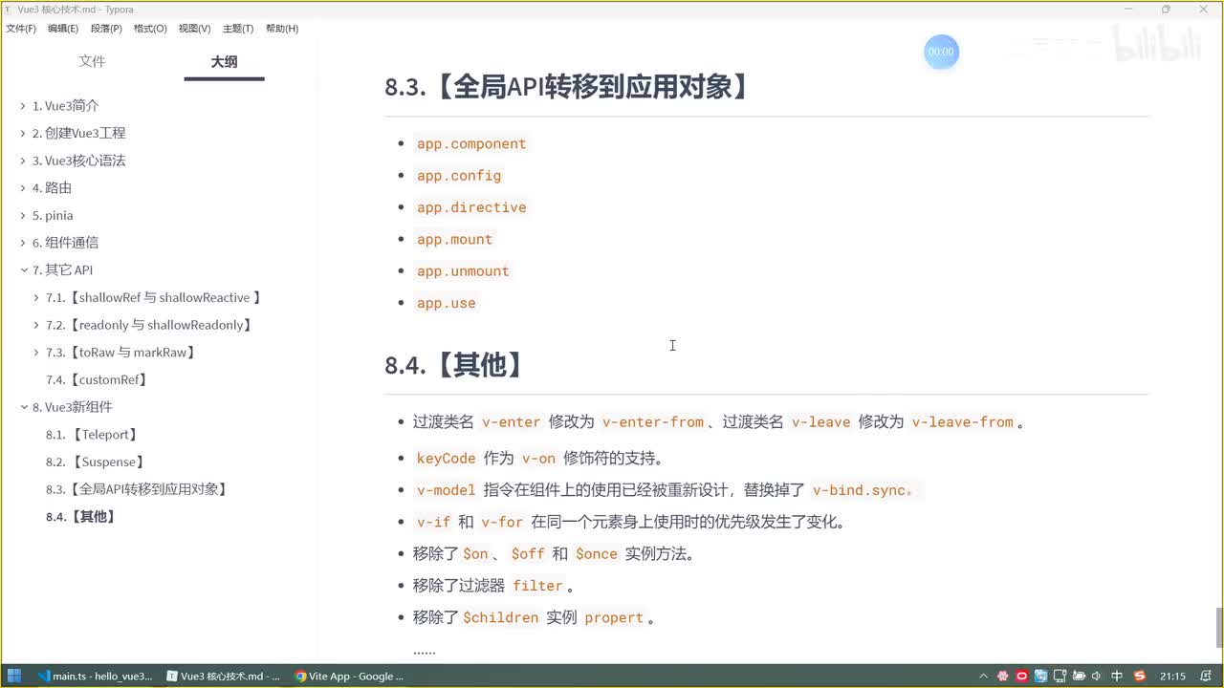Click the 8.4 其他 heading in document
Viewport: 1224px width, 688px height.
click(x=456, y=364)
